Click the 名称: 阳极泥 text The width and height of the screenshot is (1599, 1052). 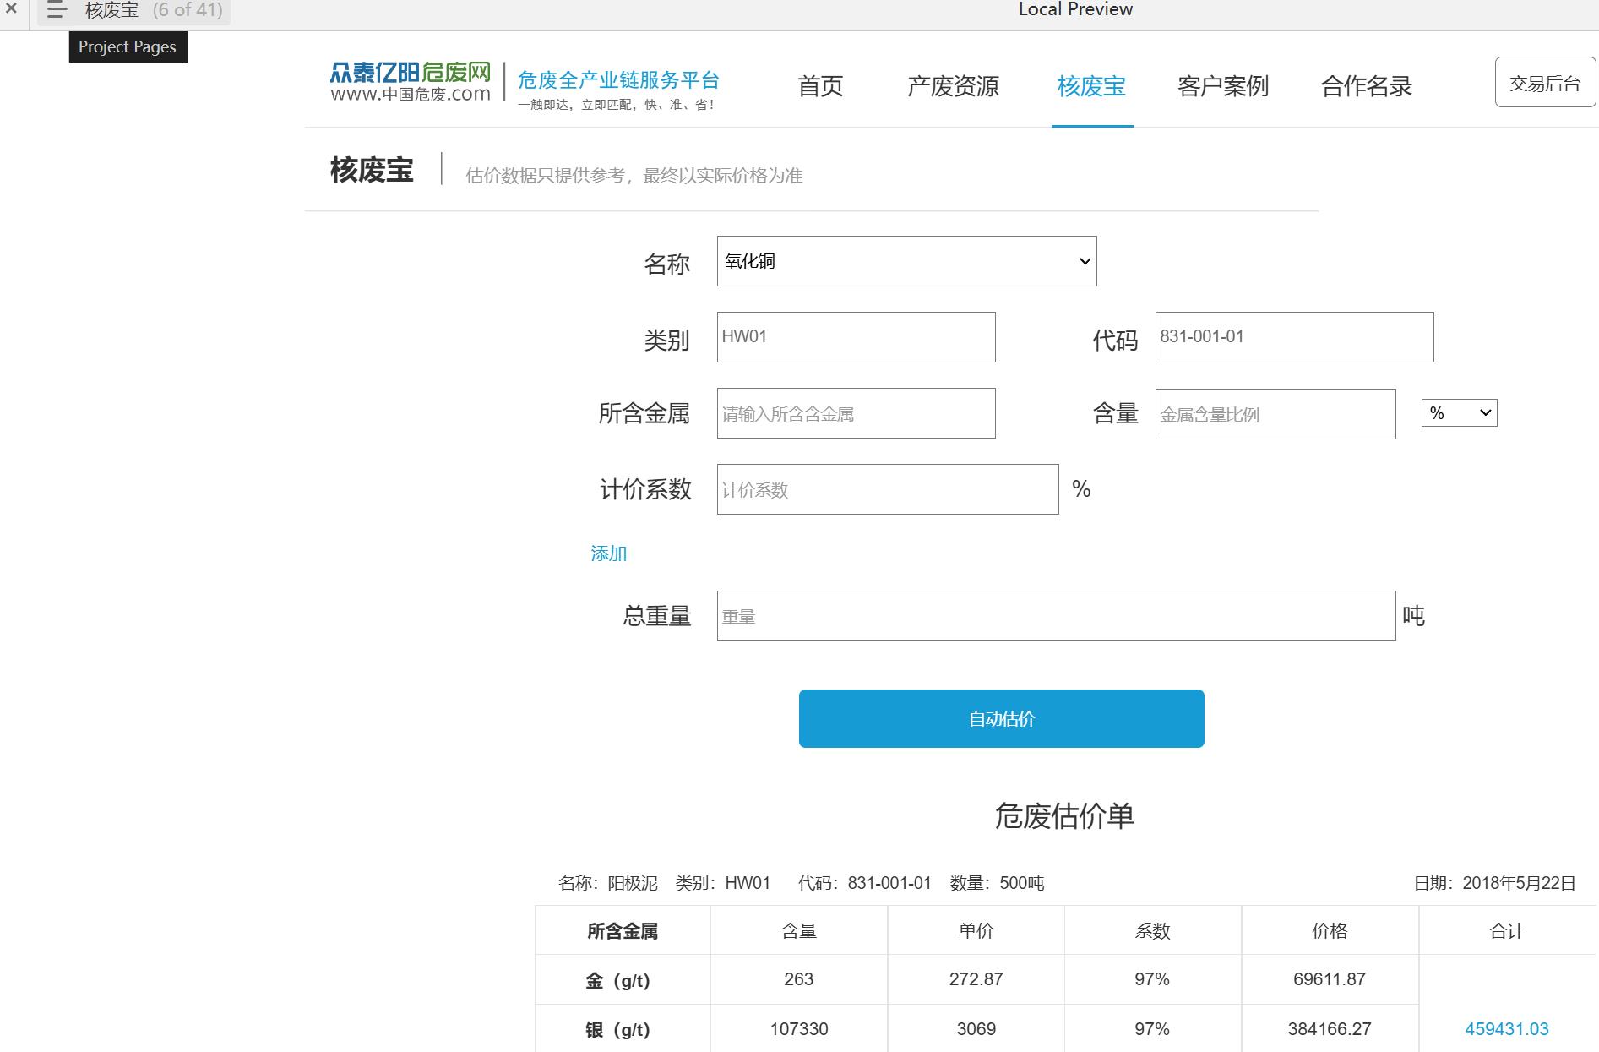click(x=608, y=883)
